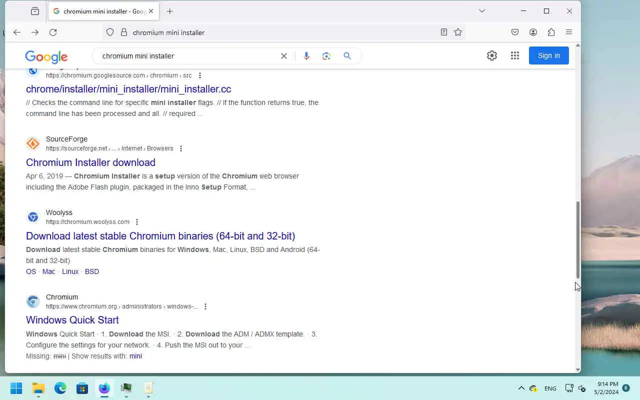Open more options for Chromium.org result
Viewport: 640px width, 400px height.
(x=205, y=306)
